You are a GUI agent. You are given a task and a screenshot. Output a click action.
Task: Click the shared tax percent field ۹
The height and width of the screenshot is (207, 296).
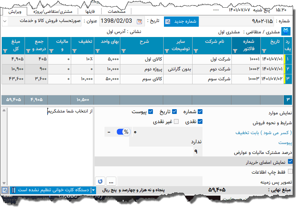point(198,151)
